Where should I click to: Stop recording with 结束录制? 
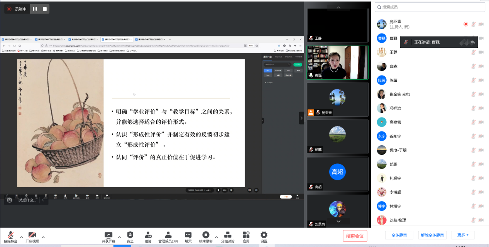tap(206, 237)
